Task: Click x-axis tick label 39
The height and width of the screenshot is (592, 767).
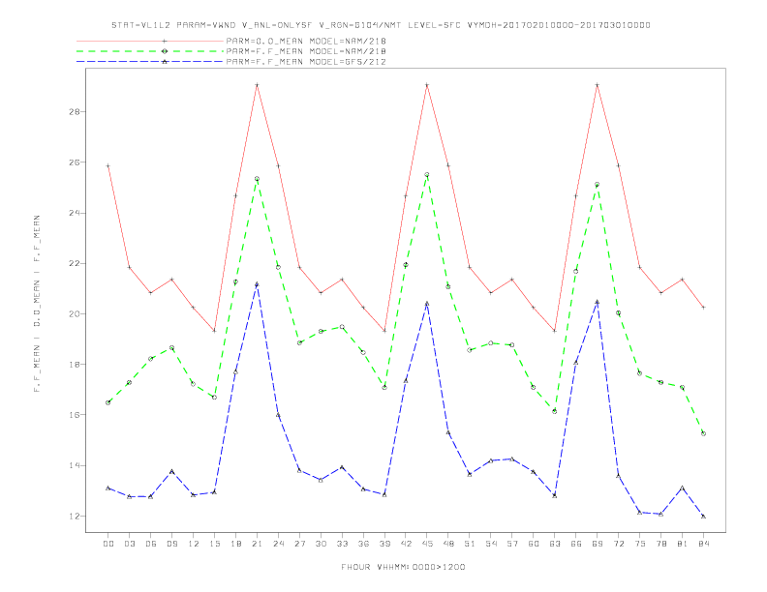Action: coord(384,544)
